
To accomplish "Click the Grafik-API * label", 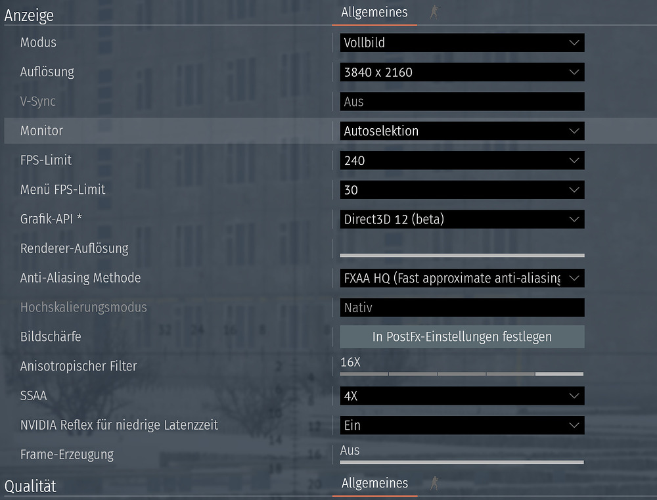I will click(51, 219).
